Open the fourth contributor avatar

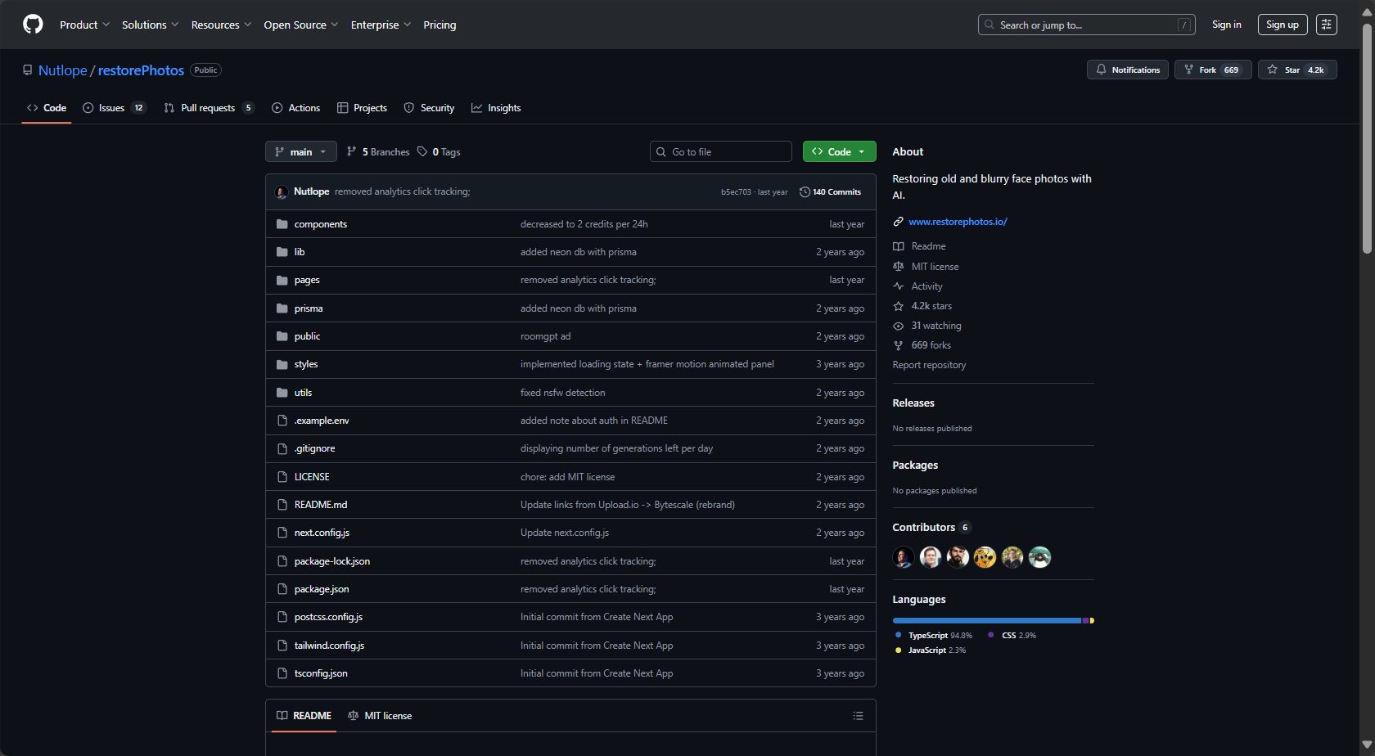(x=985, y=557)
